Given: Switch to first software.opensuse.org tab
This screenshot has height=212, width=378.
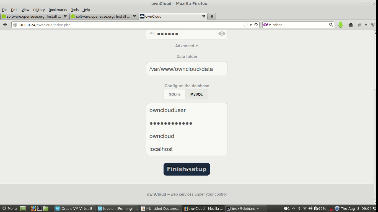Looking at the screenshot, I should point(34,16).
